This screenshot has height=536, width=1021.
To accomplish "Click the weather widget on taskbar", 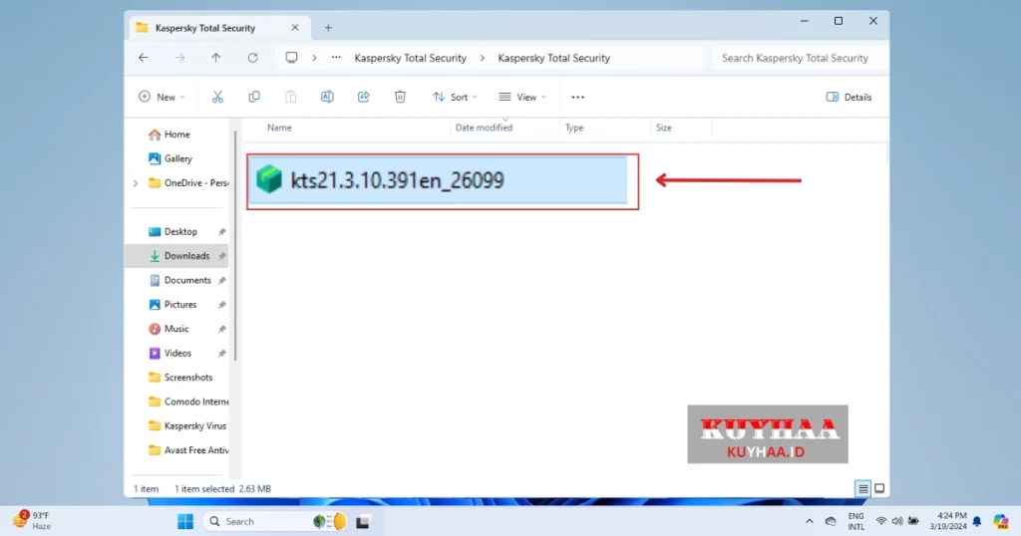I will pos(31,520).
